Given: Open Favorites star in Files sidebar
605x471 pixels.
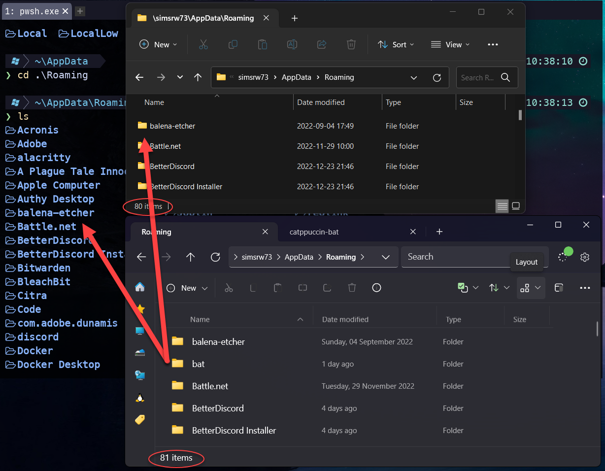Looking at the screenshot, I should coord(140,309).
